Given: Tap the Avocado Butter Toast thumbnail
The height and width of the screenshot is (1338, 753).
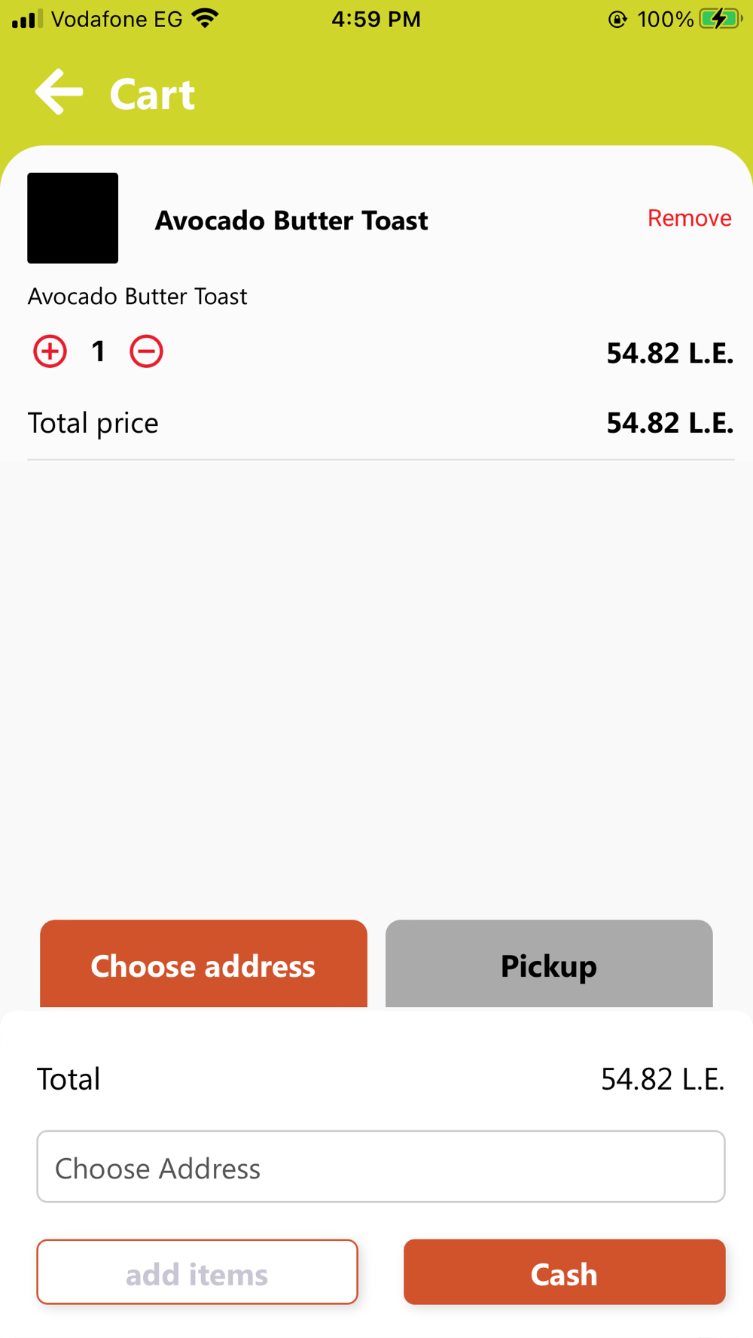Looking at the screenshot, I should 73,218.
